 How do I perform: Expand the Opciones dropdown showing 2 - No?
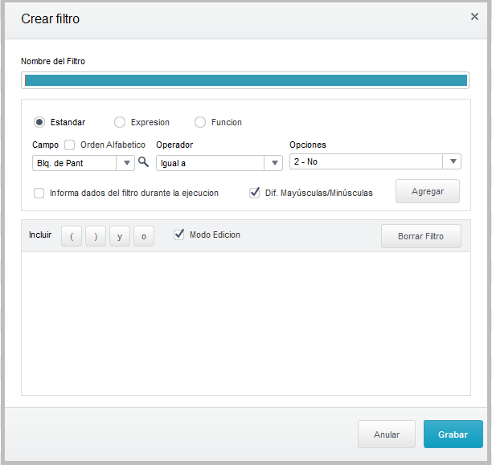pos(375,161)
